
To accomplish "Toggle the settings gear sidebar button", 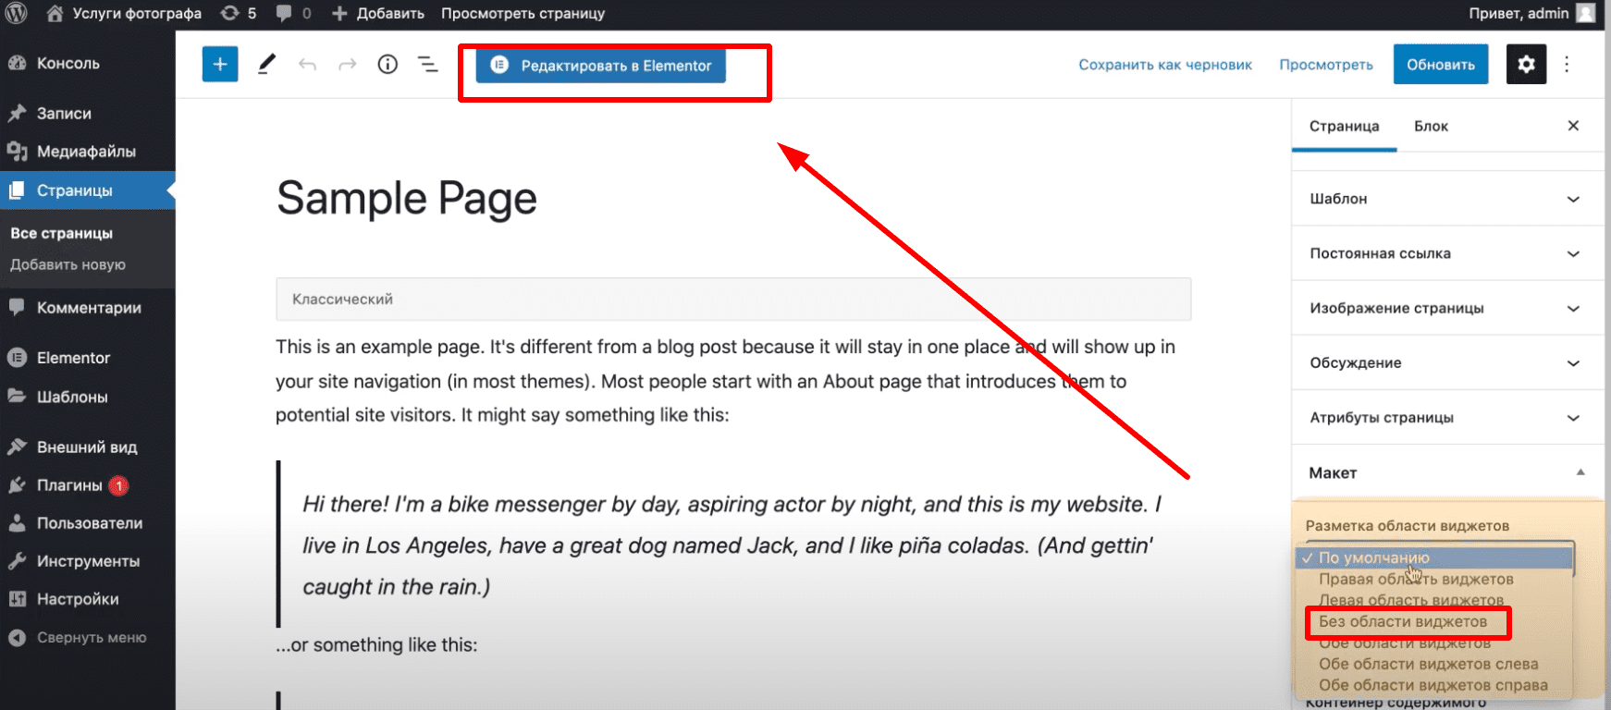I will point(1526,64).
